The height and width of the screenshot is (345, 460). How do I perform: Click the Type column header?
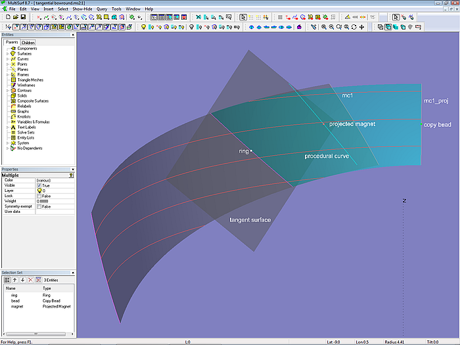47,288
